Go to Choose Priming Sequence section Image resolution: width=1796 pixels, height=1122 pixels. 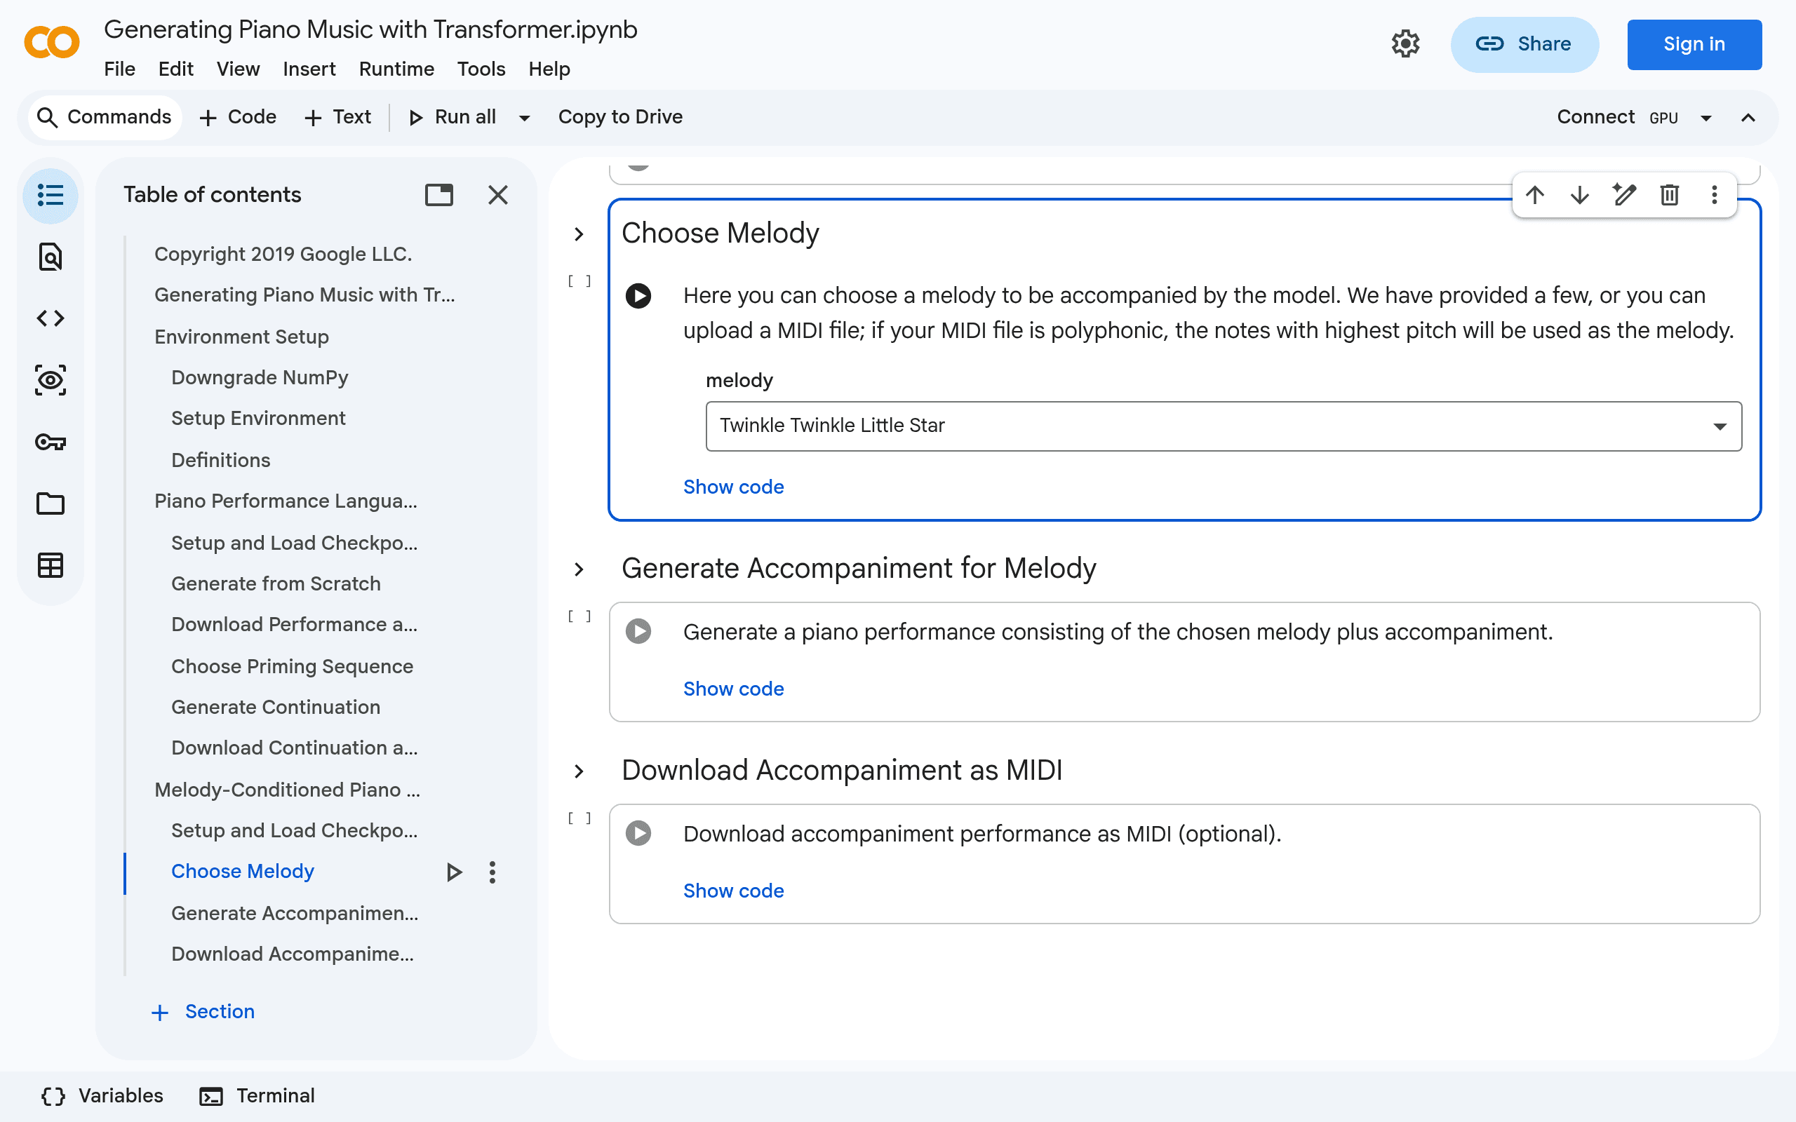click(292, 666)
